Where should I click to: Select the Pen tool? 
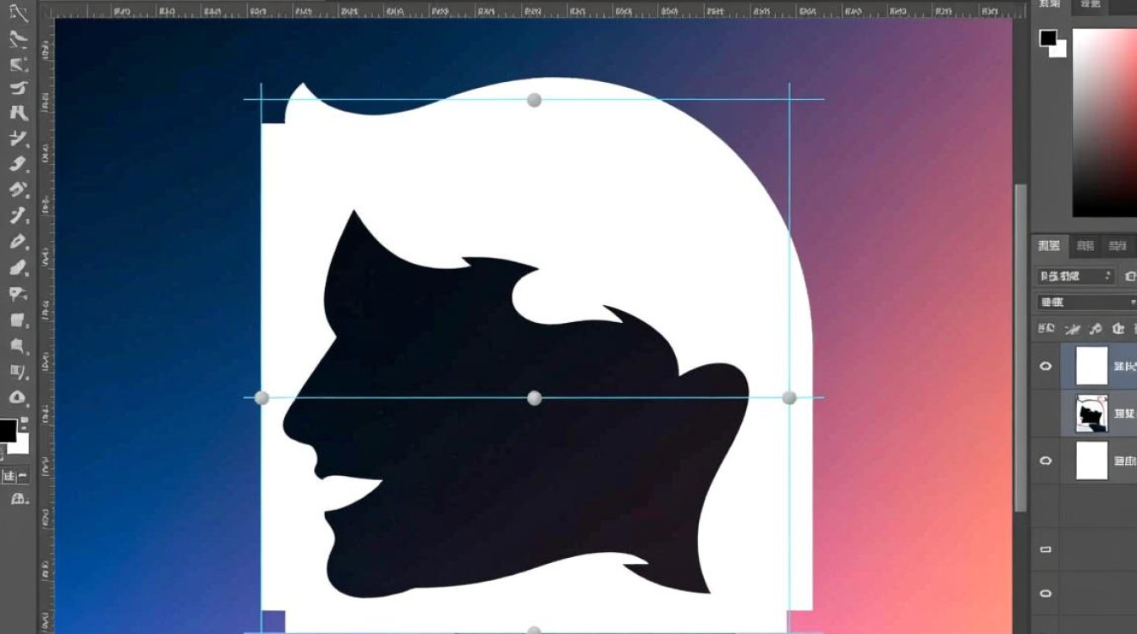pyautogui.click(x=19, y=14)
